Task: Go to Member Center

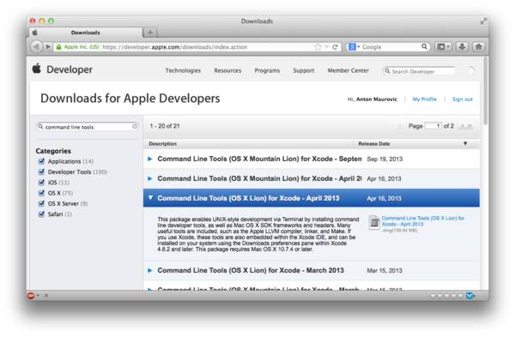Action: [348, 70]
